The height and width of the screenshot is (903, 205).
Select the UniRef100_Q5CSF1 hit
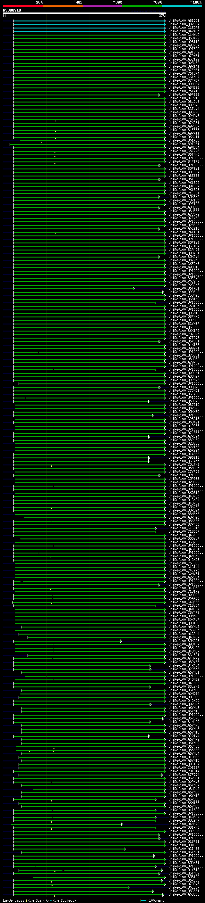click(184, 891)
